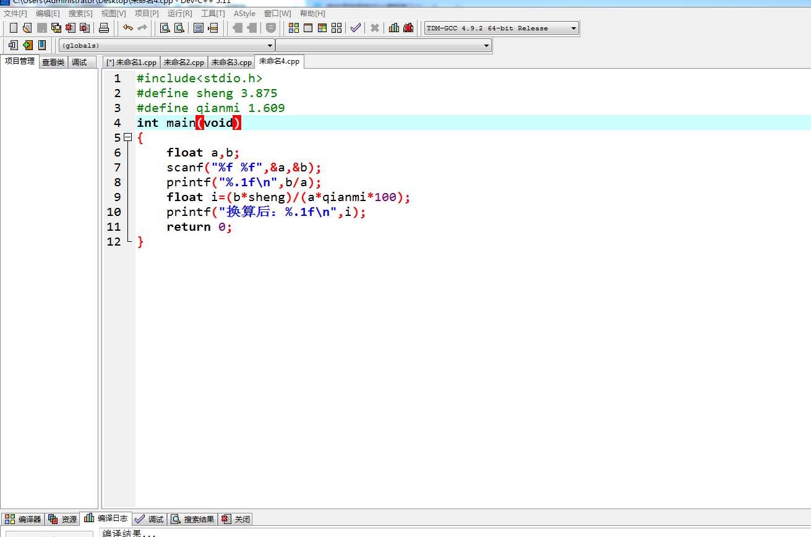The height and width of the screenshot is (537, 811).
Task: Open the AStyle menu
Action: pyautogui.click(x=244, y=14)
